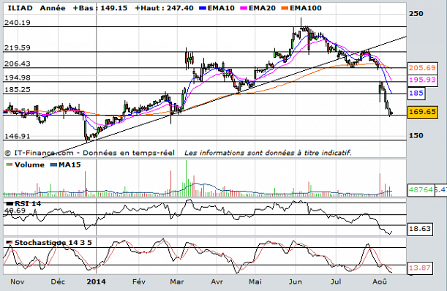This screenshot has height=291, width=447.
Task: Click the blue 185 EMA10 value box
Action: pos(416,93)
